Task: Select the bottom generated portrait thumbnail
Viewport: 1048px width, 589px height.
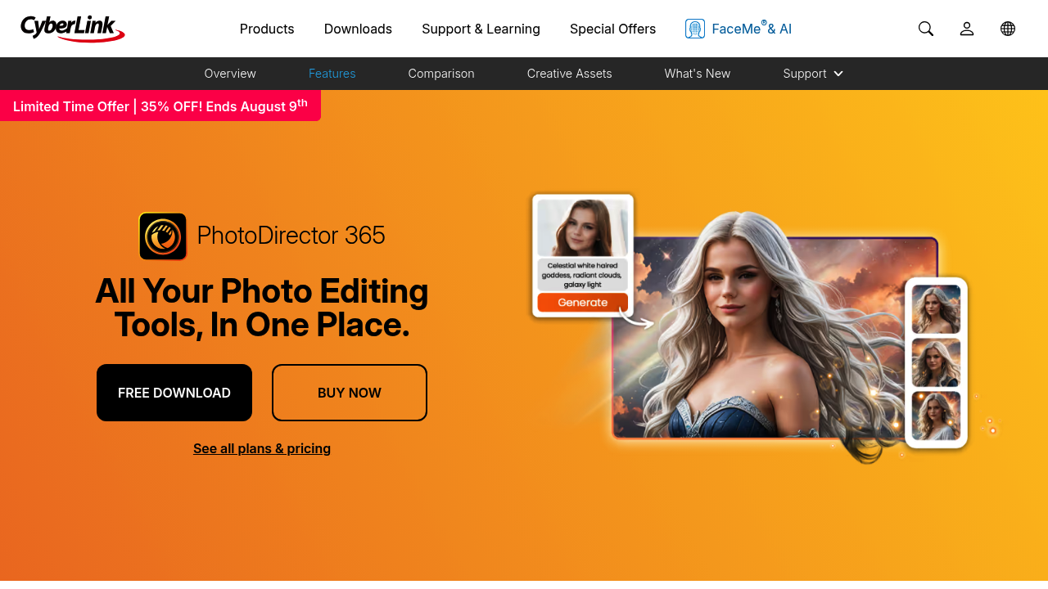Action: (936, 416)
